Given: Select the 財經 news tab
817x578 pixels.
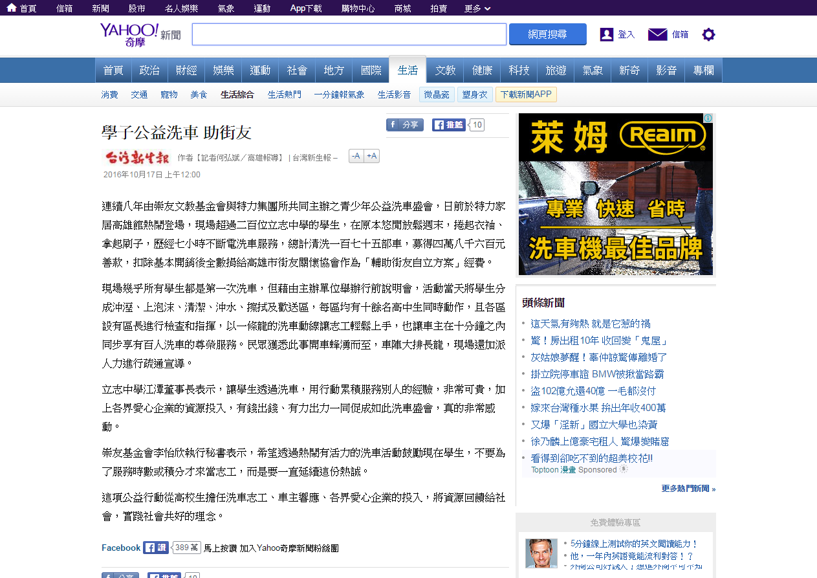Looking at the screenshot, I should [x=186, y=71].
